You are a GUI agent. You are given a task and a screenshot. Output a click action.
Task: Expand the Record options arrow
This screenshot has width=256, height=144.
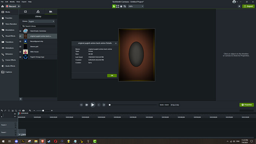point(19,6)
